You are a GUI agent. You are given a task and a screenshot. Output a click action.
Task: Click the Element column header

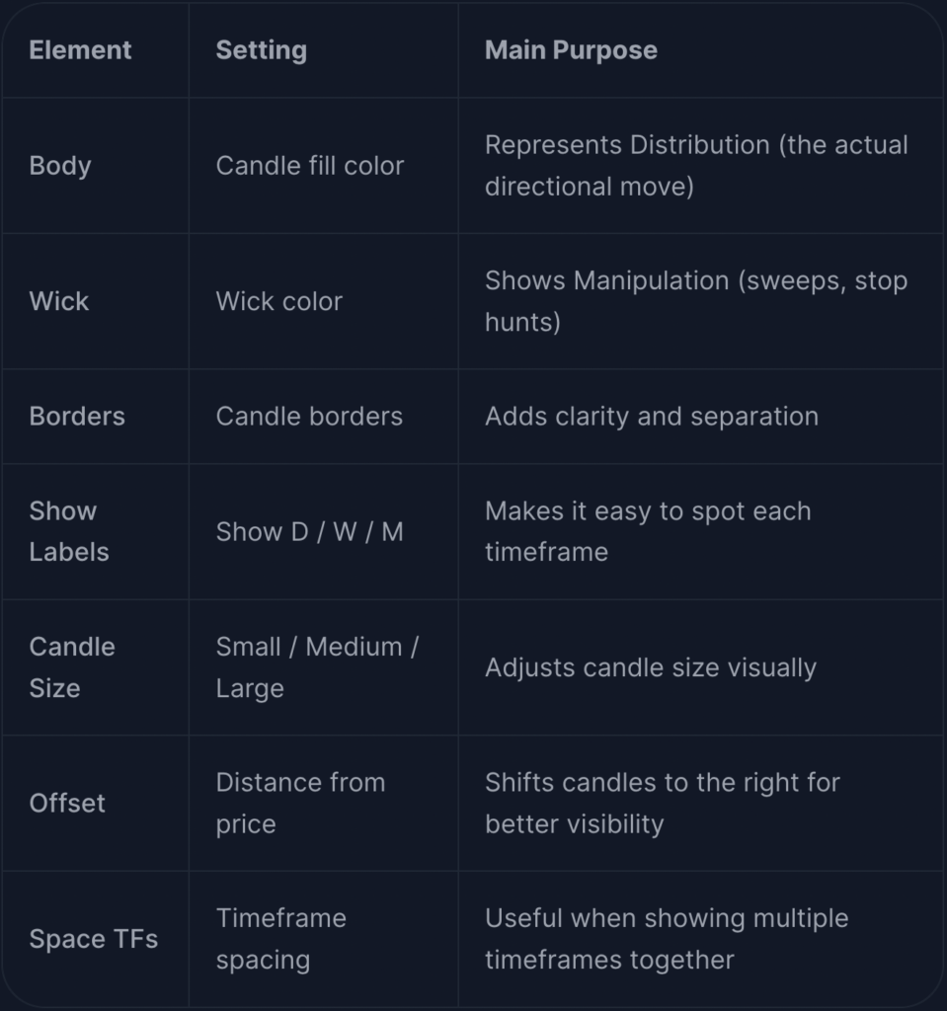click(x=80, y=50)
